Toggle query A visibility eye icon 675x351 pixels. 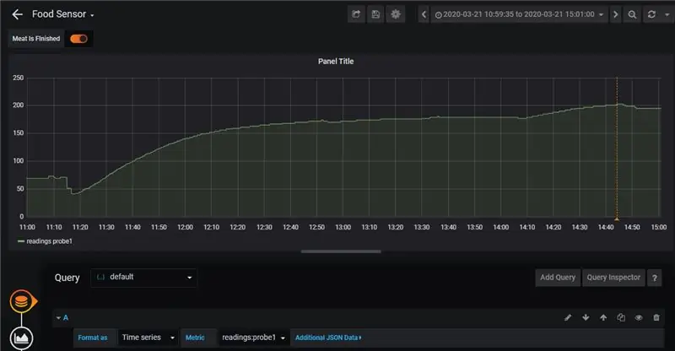[639, 318]
